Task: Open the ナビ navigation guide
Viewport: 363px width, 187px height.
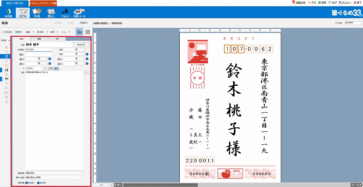Action: (x=312, y=3)
